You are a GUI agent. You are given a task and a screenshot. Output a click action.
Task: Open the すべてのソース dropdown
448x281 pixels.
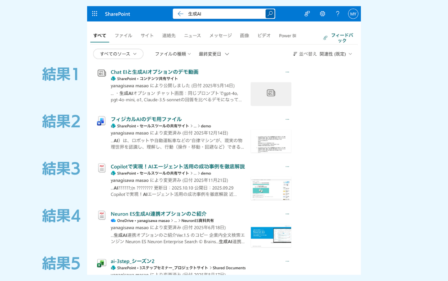tap(118, 54)
